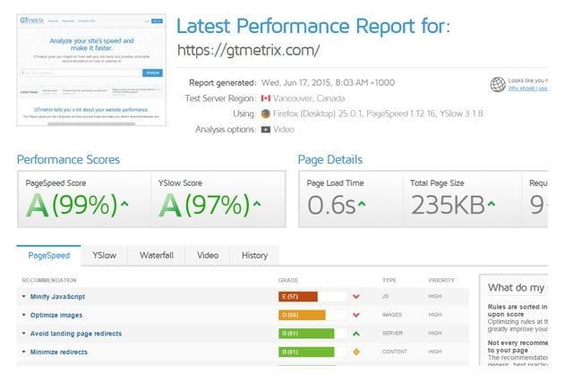Click the green grade bar for Minimize redirects
Screen dimensions: 573x381
tap(306, 351)
